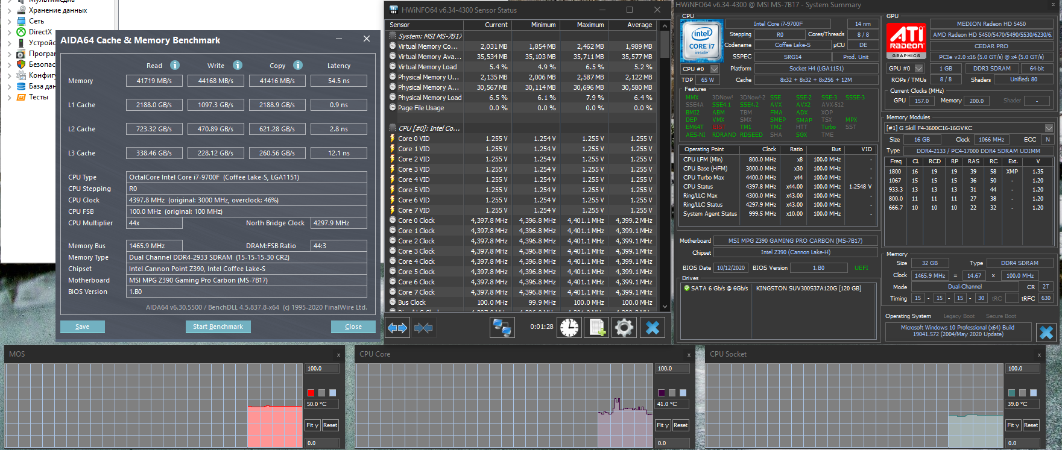Click the 100.0 maximum field in MOS graph
Screen dimensions: 1062x450
point(322,369)
